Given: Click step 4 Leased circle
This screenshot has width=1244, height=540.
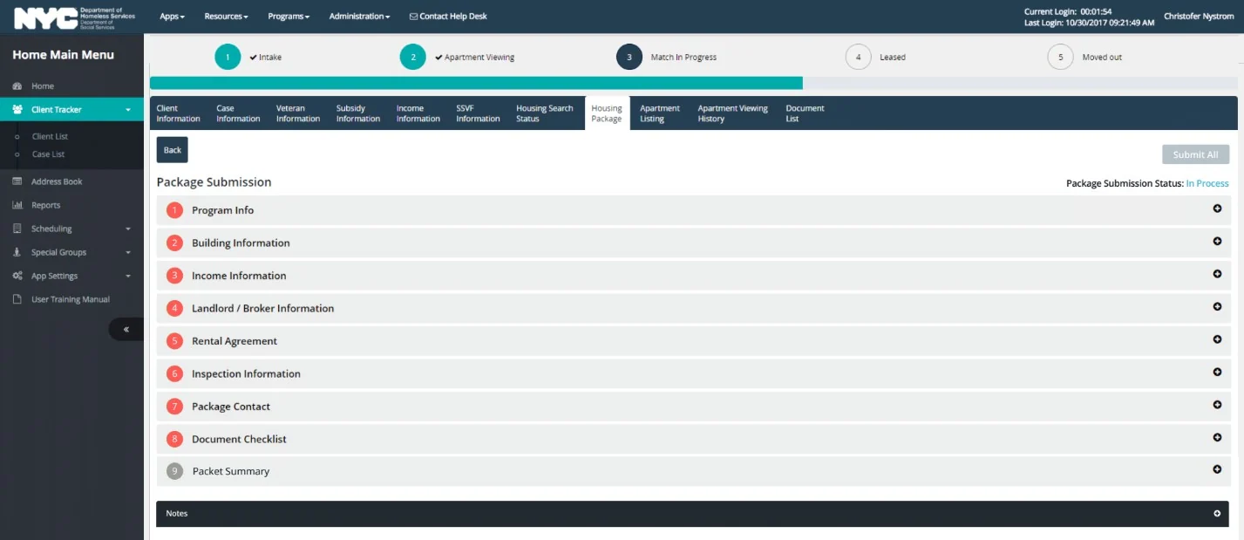Looking at the screenshot, I should 859,57.
